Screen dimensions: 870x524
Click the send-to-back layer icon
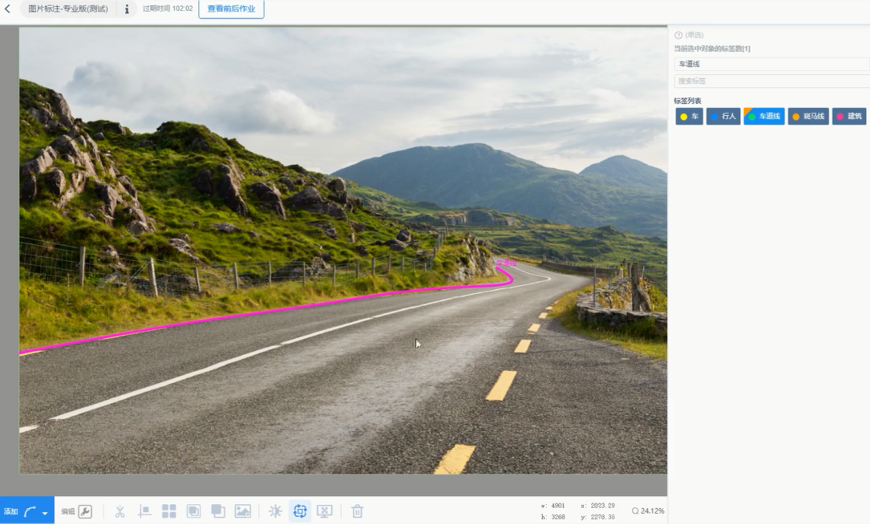click(x=218, y=511)
